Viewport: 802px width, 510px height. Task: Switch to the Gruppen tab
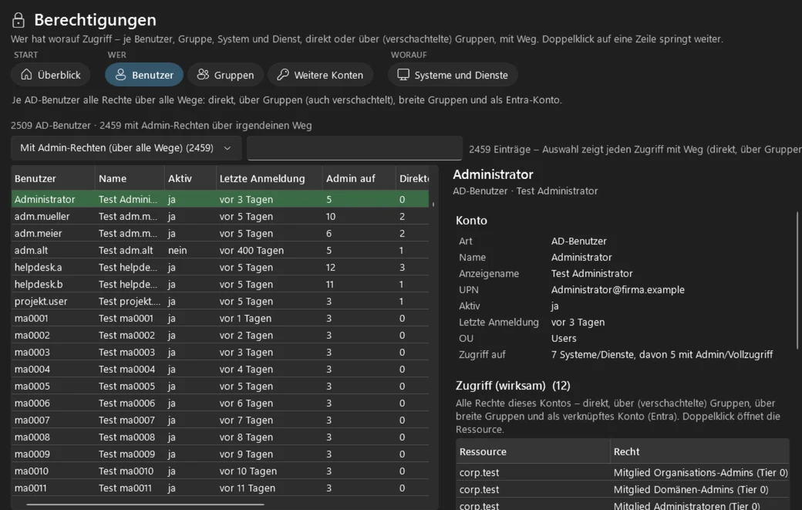coord(225,75)
